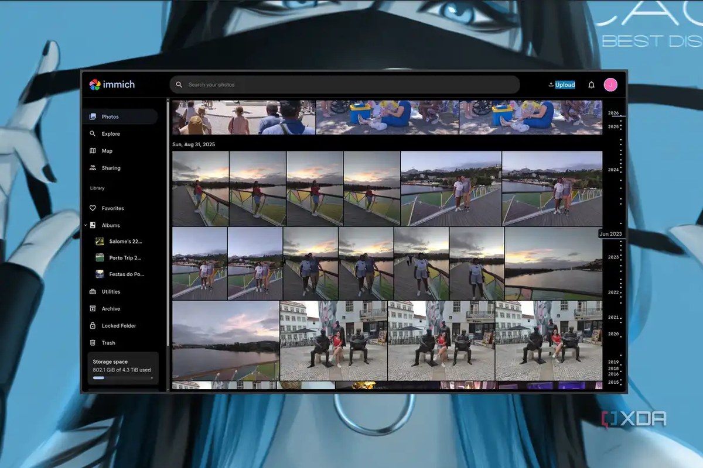Image resolution: width=703 pixels, height=468 pixels.
Task: Click the Immich logo
Action: [112, 84]
